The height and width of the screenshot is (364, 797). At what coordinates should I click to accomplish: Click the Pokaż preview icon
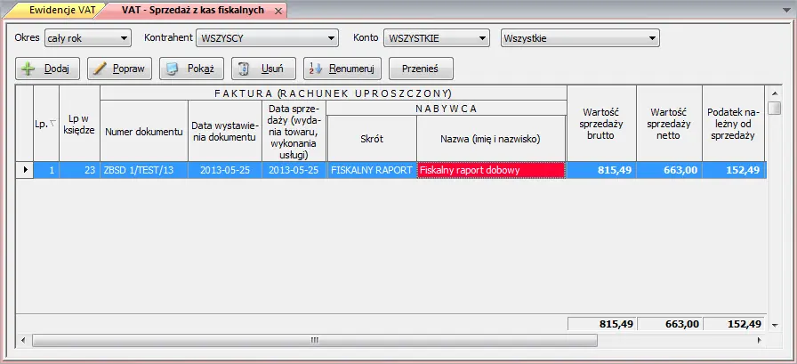pyautogui.click(x=173, y=69)
